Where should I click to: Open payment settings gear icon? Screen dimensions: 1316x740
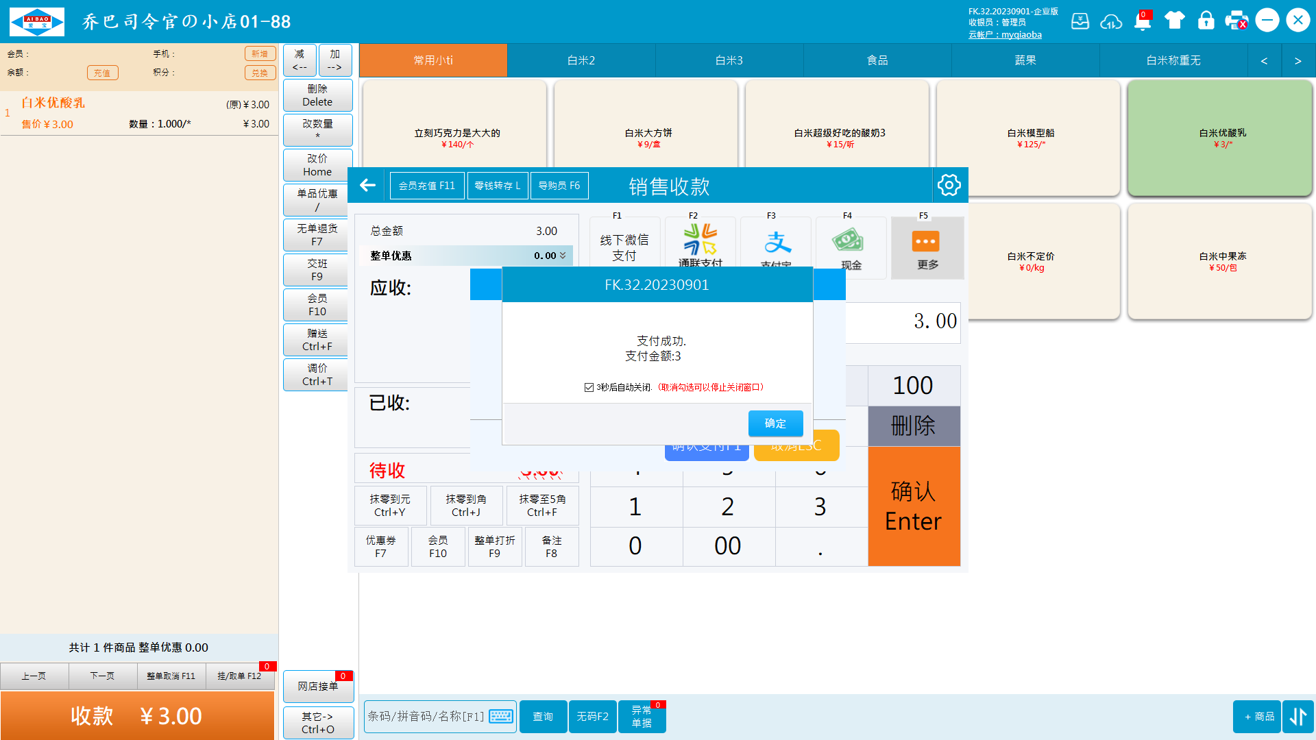(x=949, y=185)
